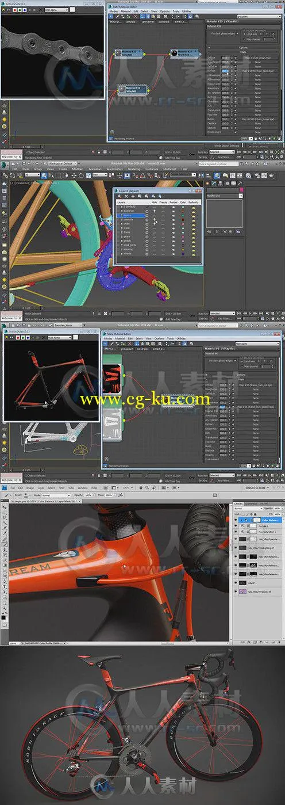Screen dimensions: 285x805
Task: Select the steering row in Layer dialog
Action: point(131,249)
